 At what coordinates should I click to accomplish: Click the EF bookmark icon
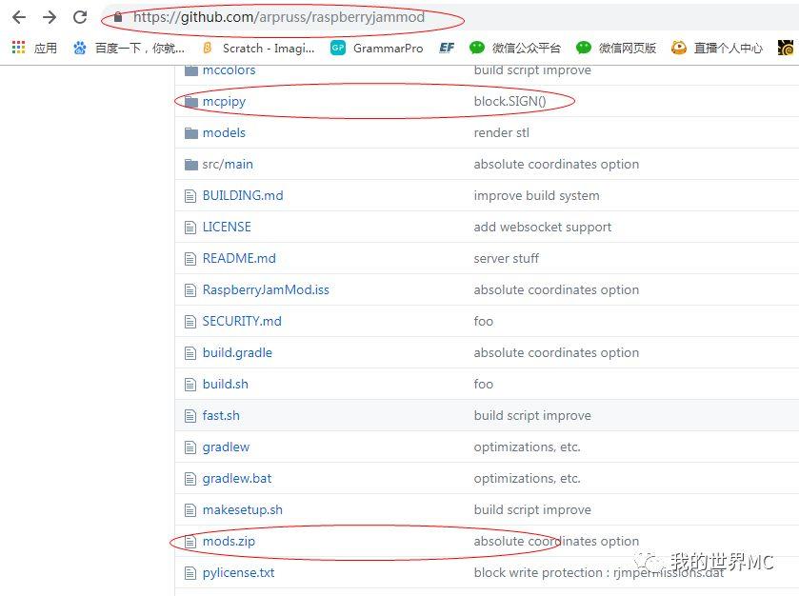point(446,48)
